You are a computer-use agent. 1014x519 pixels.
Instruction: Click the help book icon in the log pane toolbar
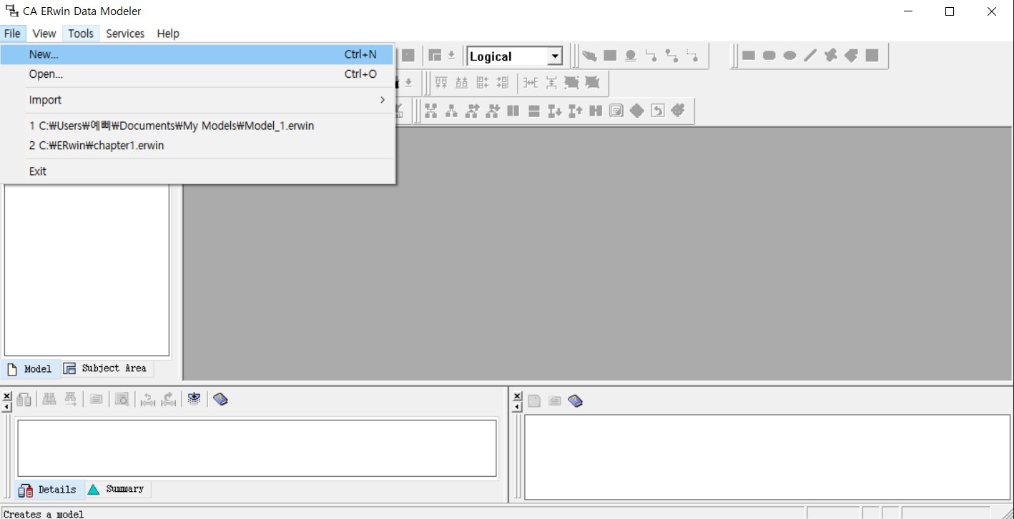[x=220, y=400]
